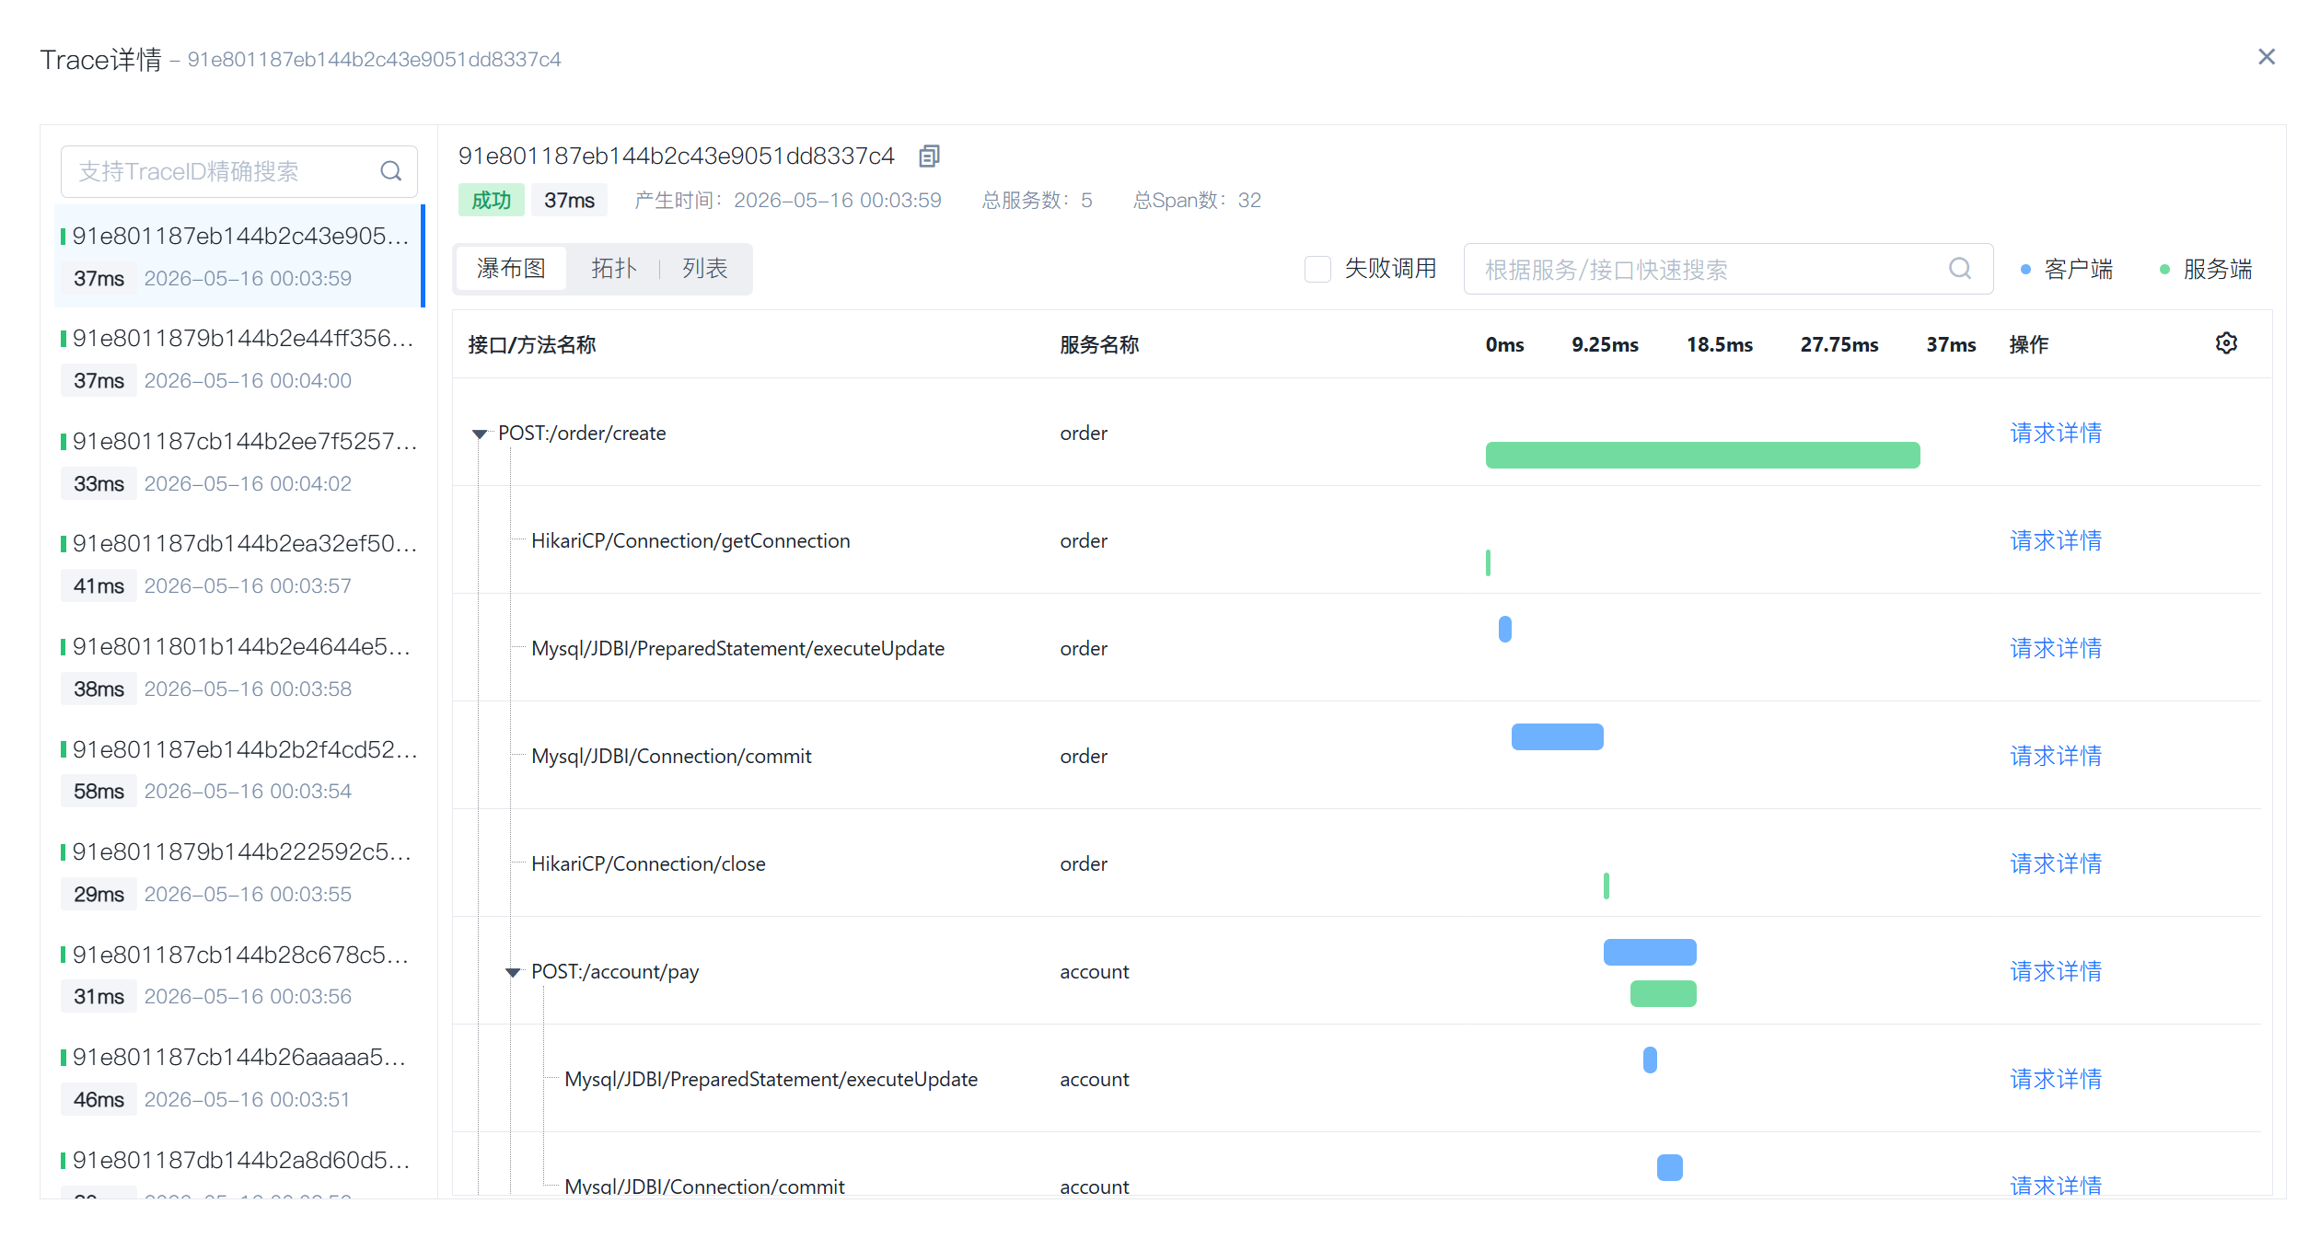
Task: Click the 18.5ms timeline axis label
Action: click(1719, 344)
